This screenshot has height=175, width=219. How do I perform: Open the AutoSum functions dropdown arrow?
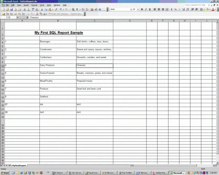pyautogui.click(x=80, y=10)
